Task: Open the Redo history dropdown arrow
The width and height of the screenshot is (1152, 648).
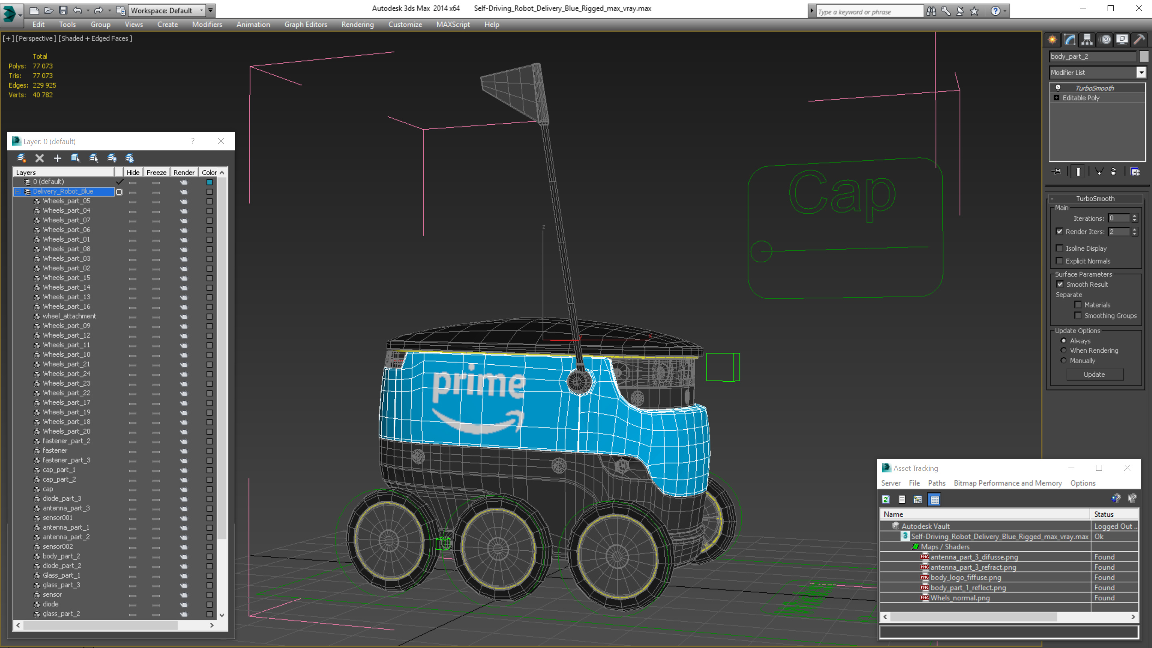Action: 109,10
